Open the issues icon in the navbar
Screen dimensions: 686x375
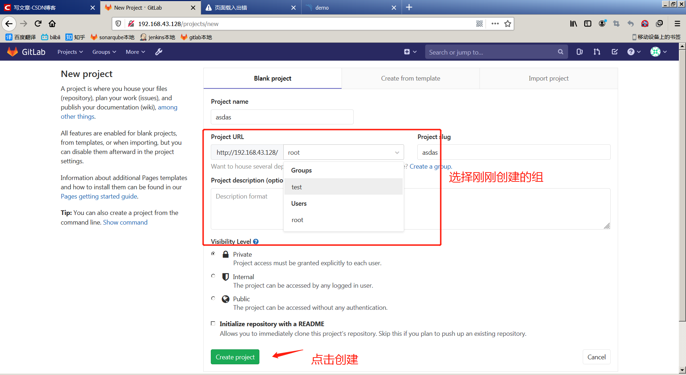pos(579,52)
